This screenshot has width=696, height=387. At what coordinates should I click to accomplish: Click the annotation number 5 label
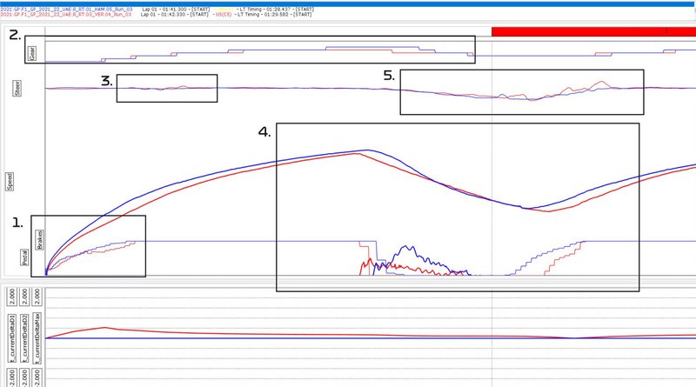pos(389,76)
